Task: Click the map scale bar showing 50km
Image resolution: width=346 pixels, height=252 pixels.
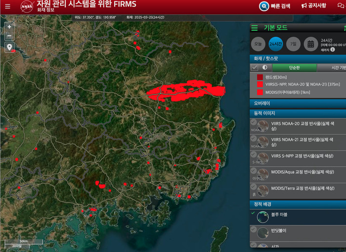Action: [x=24, y=242]
